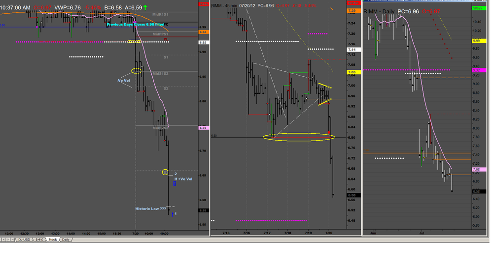Click the white 6.92 price marker

[x=203, y=42]
